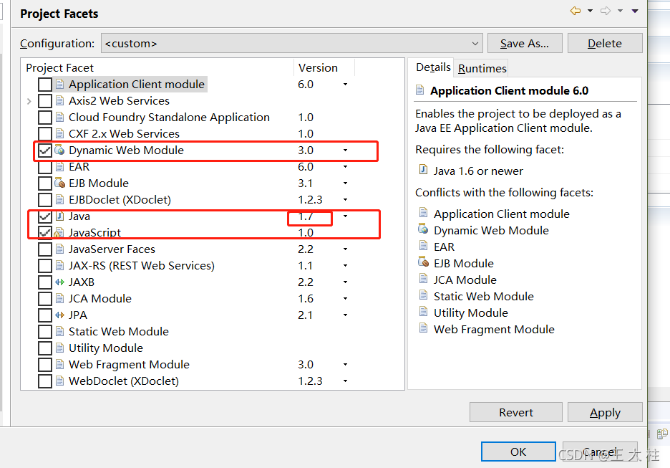Click the forward navigation arrow icon
This screenshot has width=670, height=468.
[606, 11]
